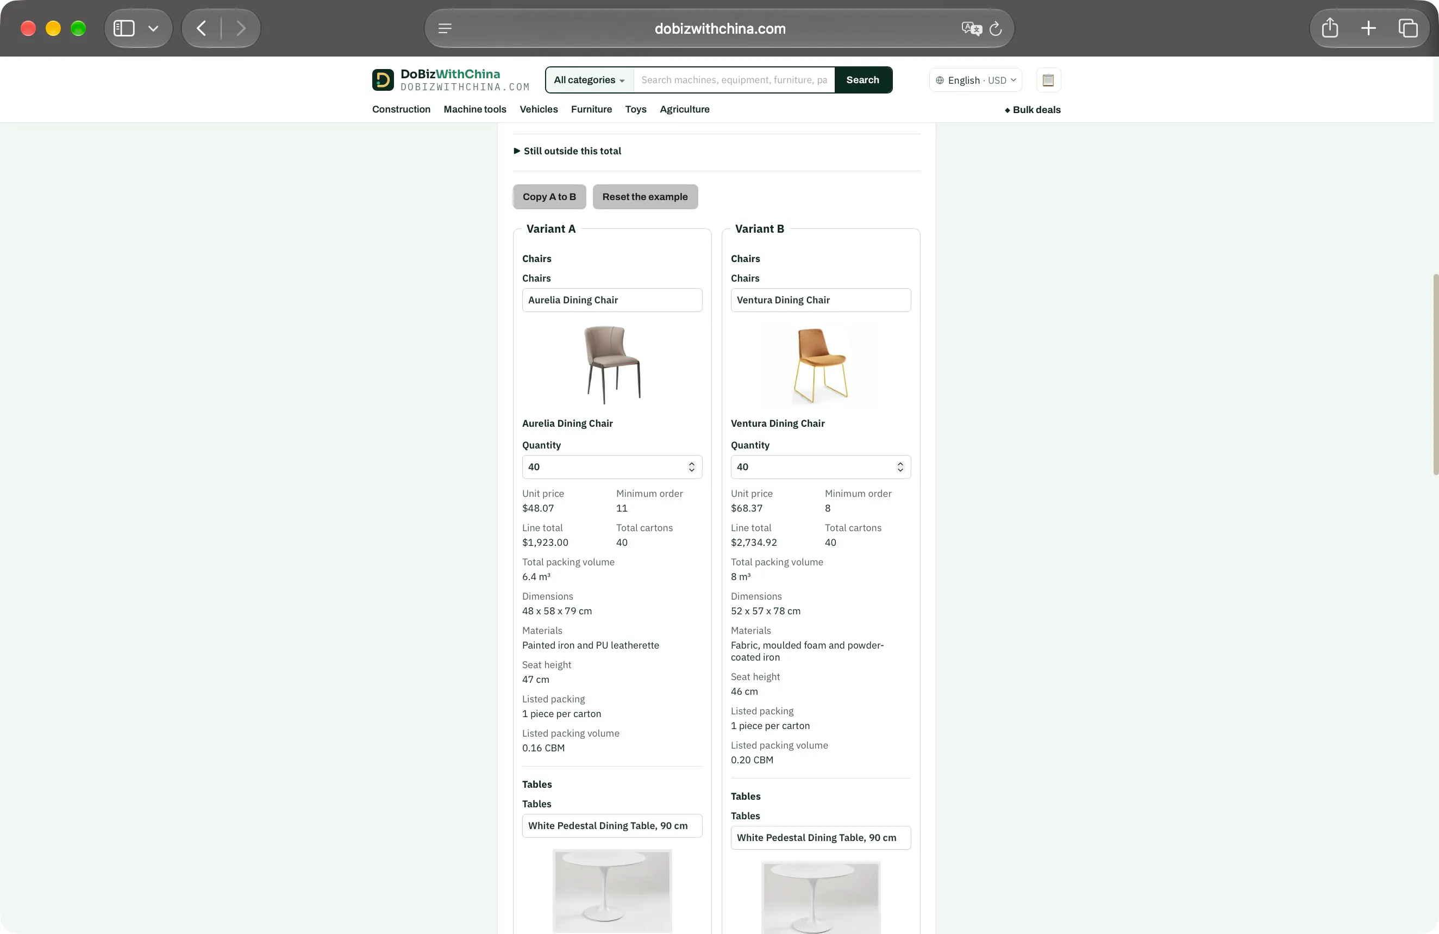The image size is (1439, 934).
Task: Open Variant A chair selector, Aurelia Dining Chair
Action: click(612, 300)
